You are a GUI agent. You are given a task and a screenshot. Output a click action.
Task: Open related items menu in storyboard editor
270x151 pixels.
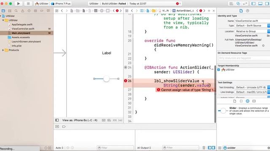pos(57,10)
